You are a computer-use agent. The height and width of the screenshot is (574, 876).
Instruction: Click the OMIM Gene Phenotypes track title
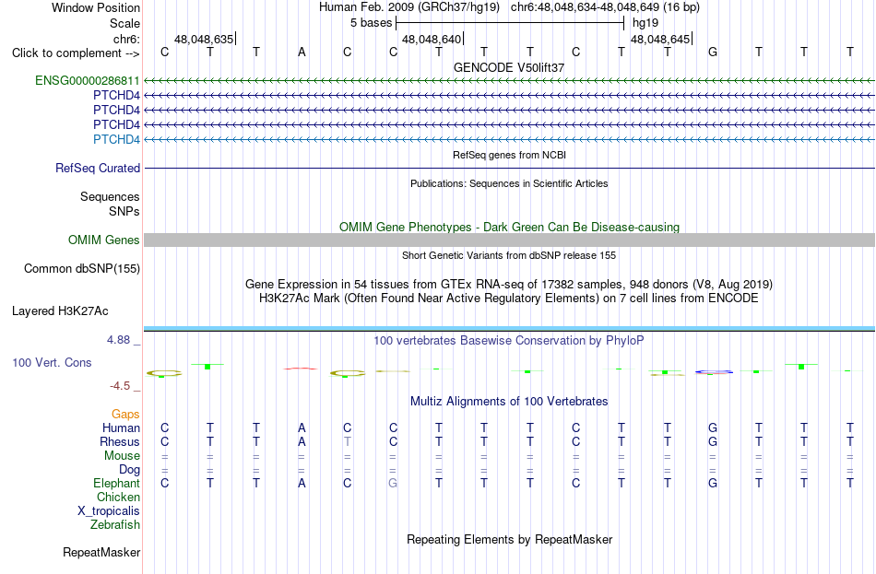[509, 227]
